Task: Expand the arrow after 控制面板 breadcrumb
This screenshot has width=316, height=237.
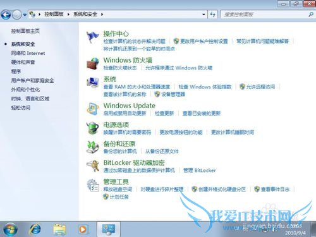Action: pos(68,15)
